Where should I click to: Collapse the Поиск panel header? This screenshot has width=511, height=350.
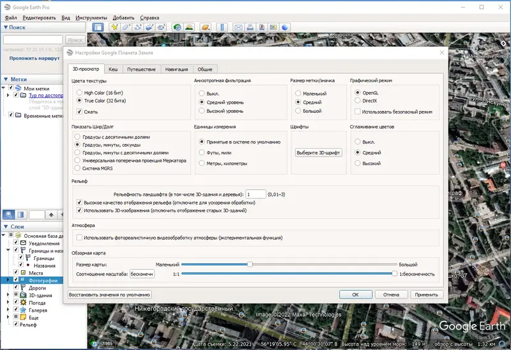[6, 27]
